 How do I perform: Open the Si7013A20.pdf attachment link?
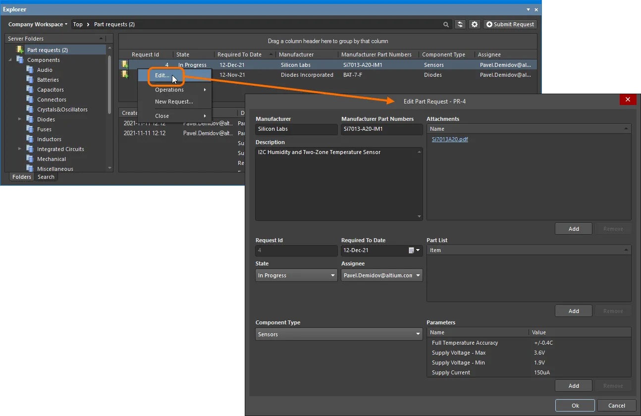pyautogui.click(x=451, y=139)
